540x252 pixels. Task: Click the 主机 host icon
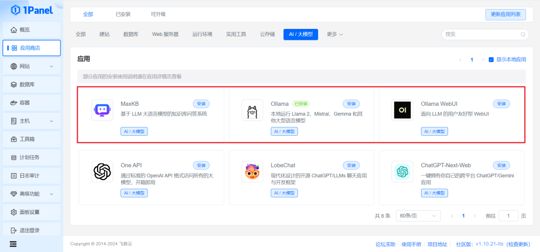click(14, 121)
